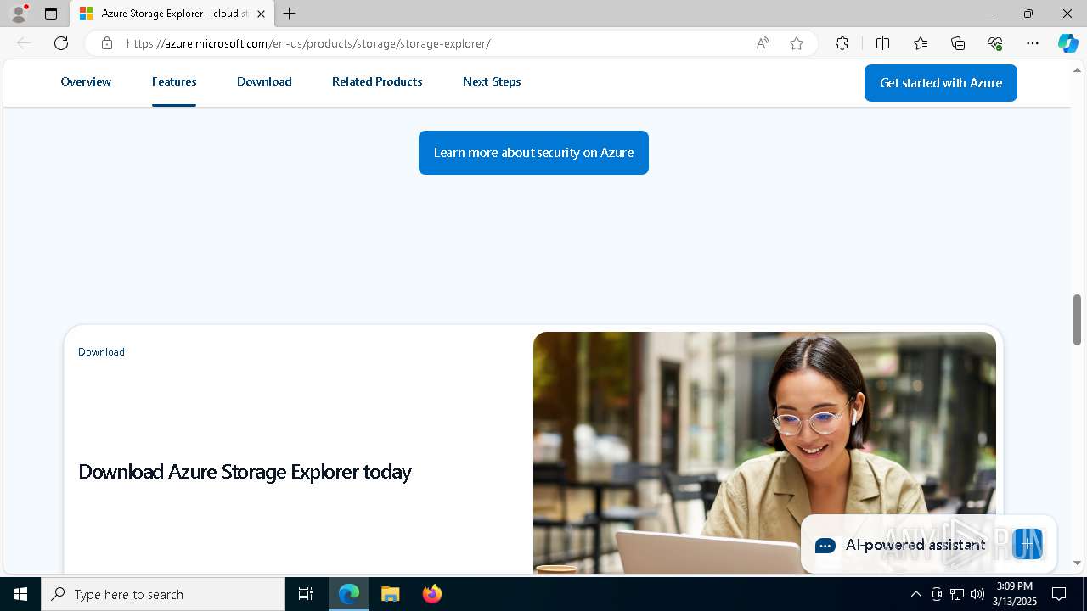Click Download Azure Storage Explorer today heading
The width and height of the screenshot is (1087, 611).
[245, 472]
